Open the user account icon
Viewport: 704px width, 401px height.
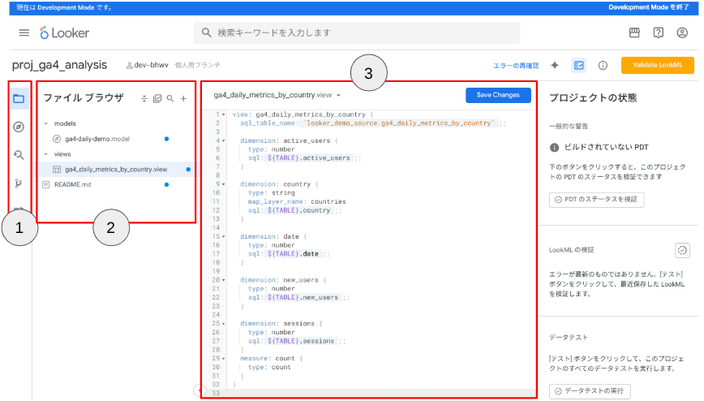click(x=682, y=32)
